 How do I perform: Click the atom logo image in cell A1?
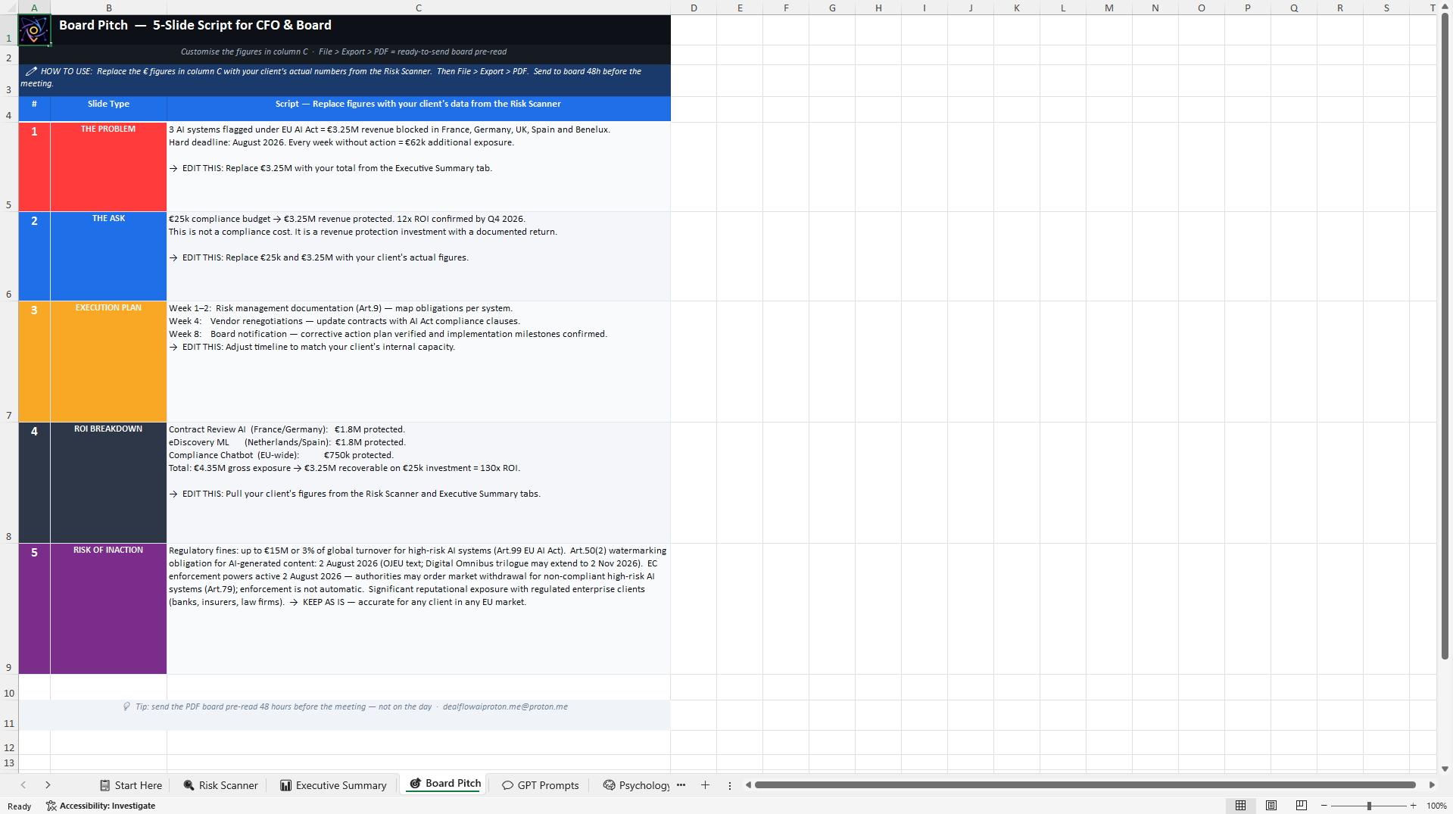(x=34, y=30)
